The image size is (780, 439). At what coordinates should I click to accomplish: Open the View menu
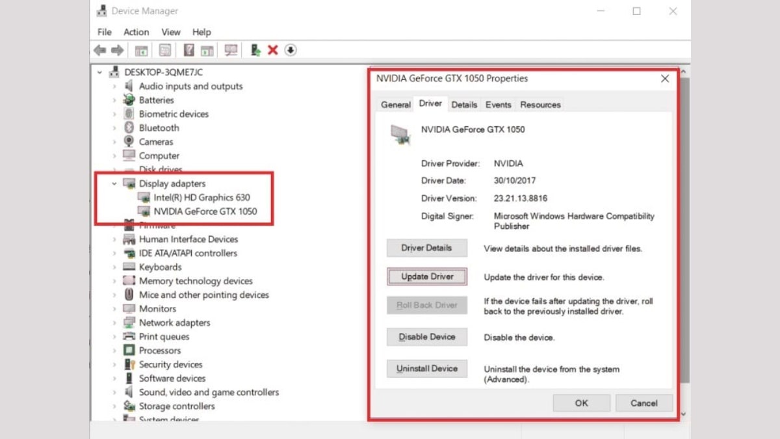pyautogui.click(x=171, y=32)
